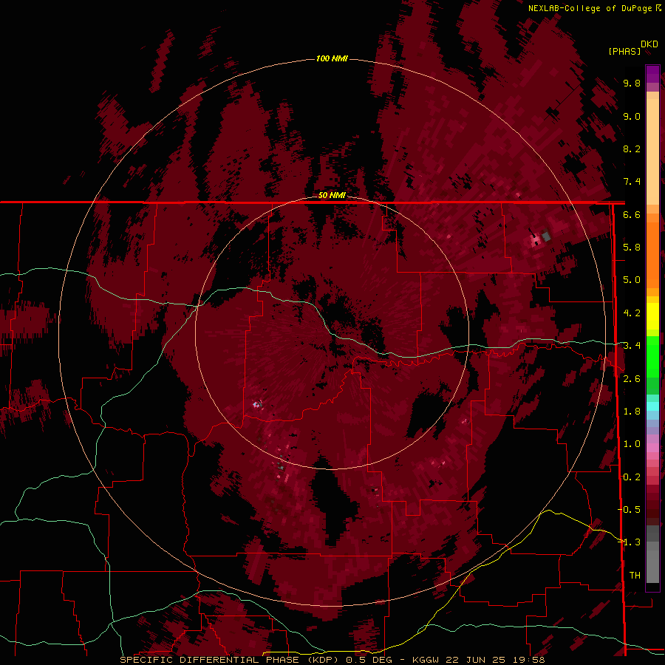Click the 9.0 scale value
This screenshot has height=665, width=665.
[632, 116]
